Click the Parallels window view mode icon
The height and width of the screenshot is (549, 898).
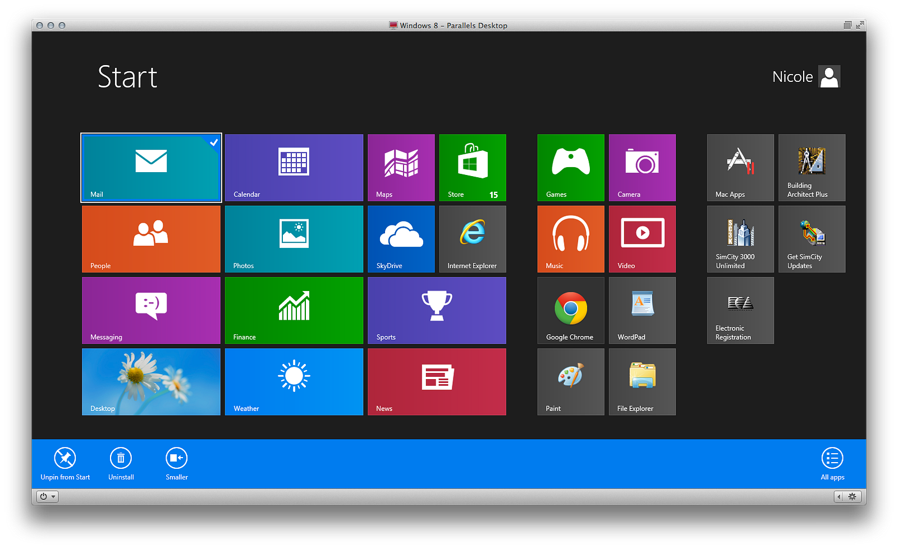847,25
